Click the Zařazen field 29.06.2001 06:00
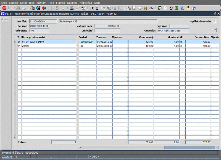 39,26
